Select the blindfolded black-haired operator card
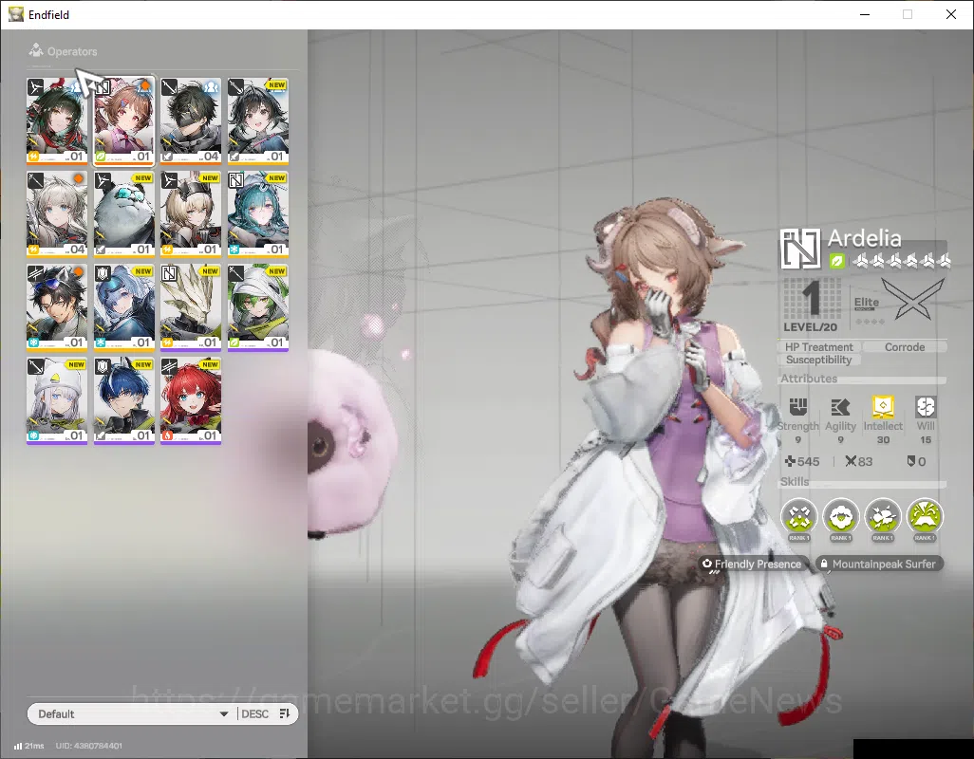This screenshot has height=759, width=974. pos(191,120)
